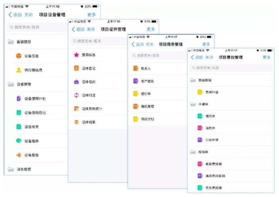279x197 pixels.
Task: Open the 差旅费报销 list item
Action: [213, 164]
